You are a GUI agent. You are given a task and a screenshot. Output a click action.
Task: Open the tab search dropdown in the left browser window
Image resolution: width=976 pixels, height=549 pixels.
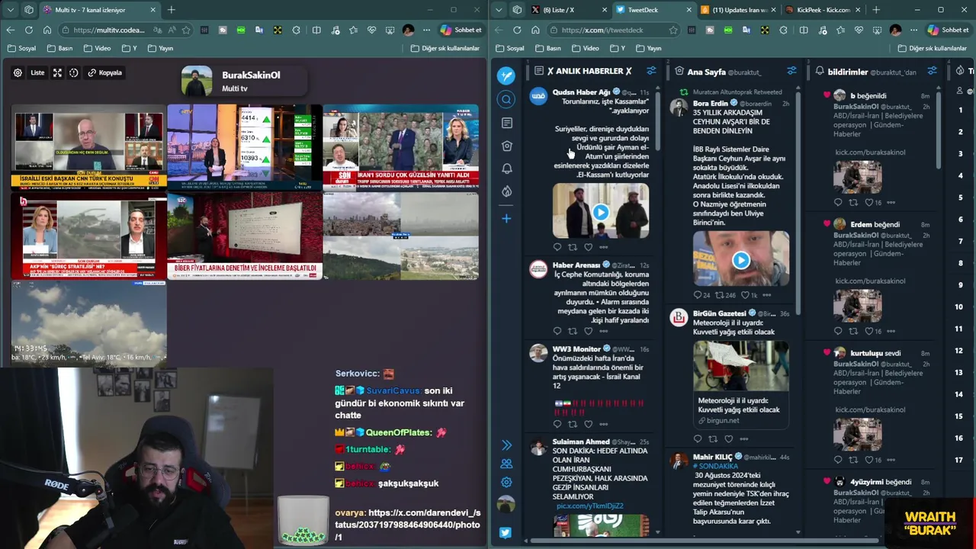[11, 10]
